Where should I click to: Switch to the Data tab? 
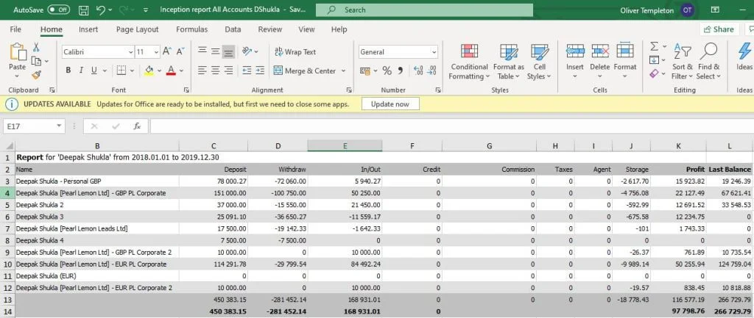[233, 29]
